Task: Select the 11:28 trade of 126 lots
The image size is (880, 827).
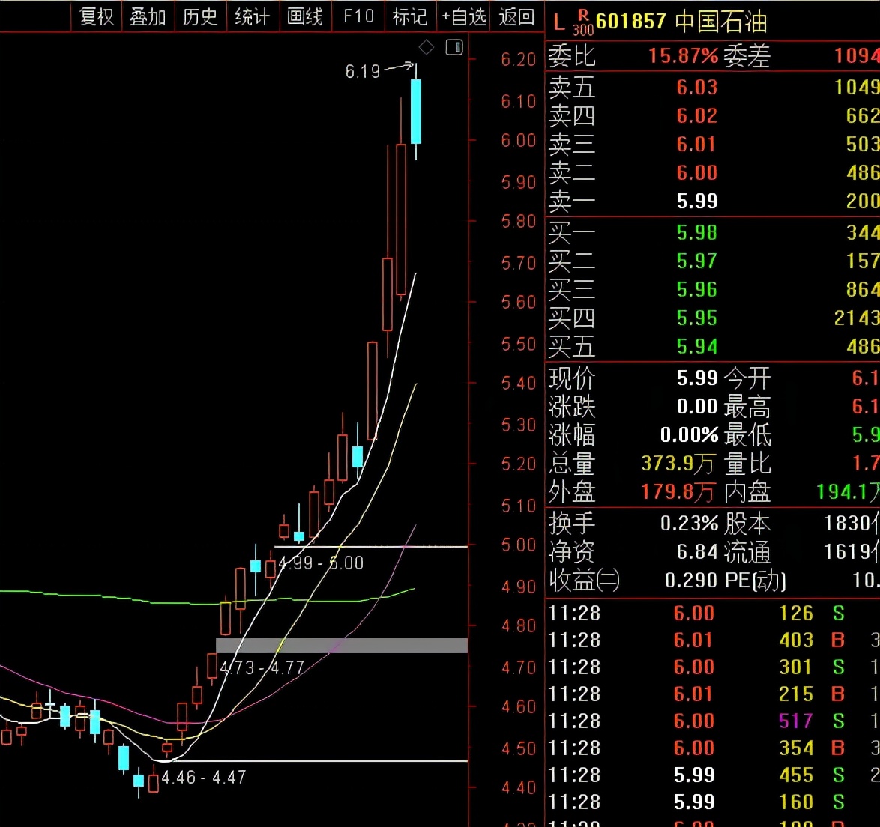Action: (714, 613)
